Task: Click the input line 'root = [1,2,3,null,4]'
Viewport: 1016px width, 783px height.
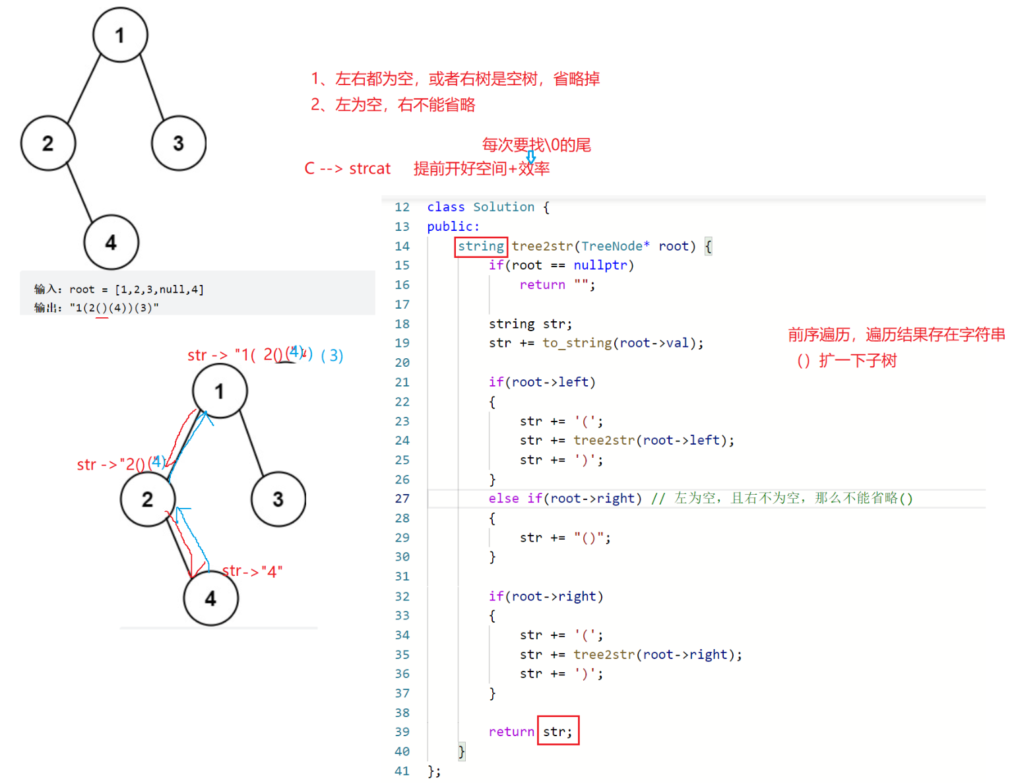Action: [137, 290]
